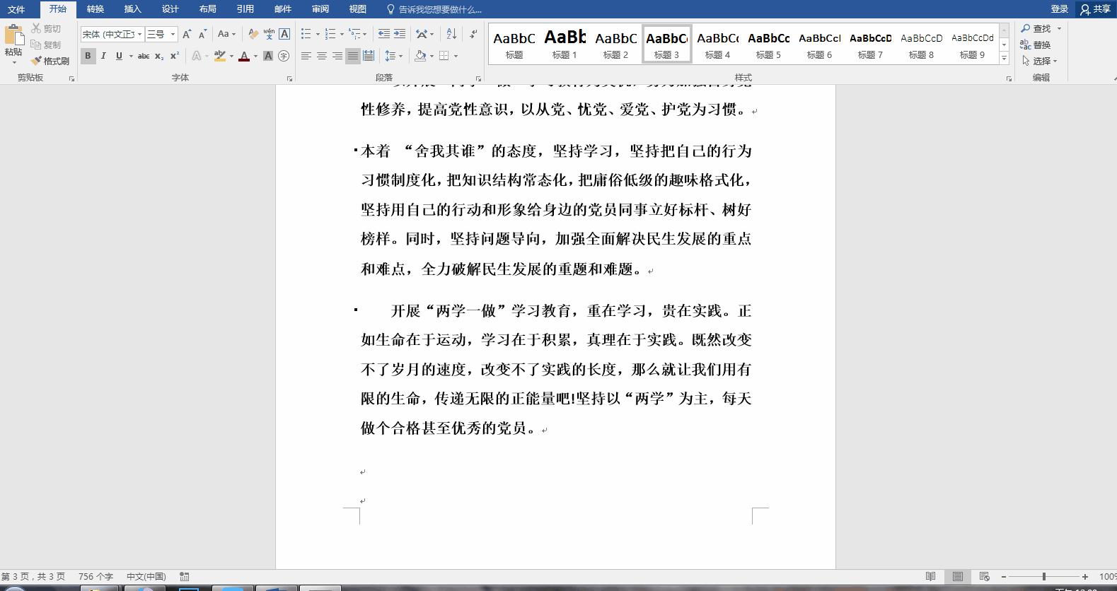Toggle Italic formatting
The height and width of the screenshot is (591, 1117).
[103, 56]
